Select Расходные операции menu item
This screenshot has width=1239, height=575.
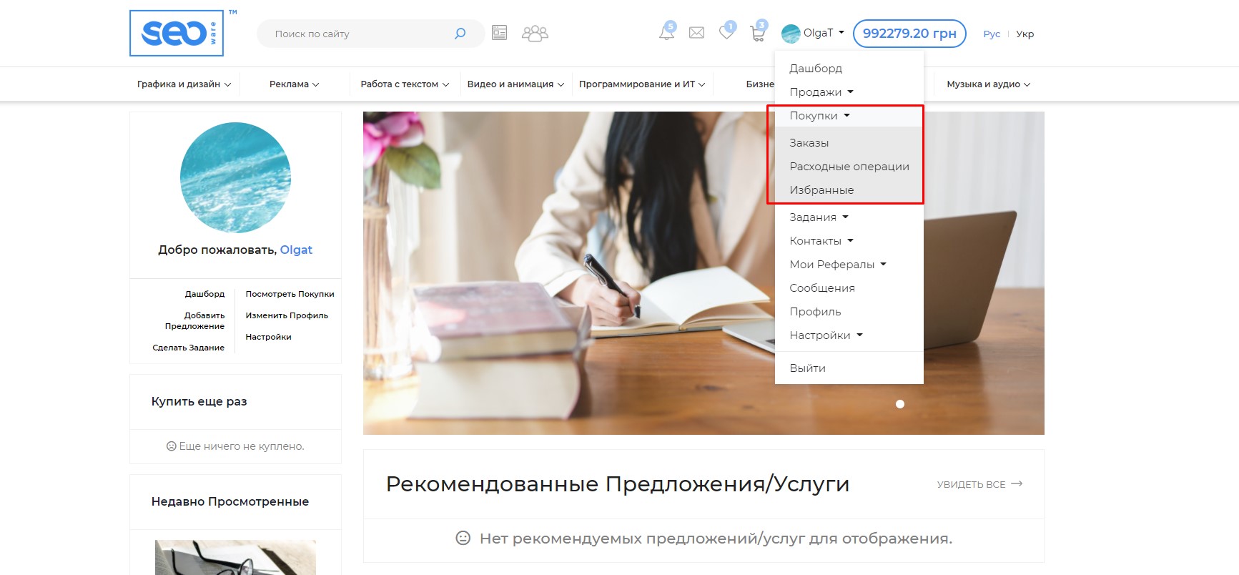click(x=849, y=167)
